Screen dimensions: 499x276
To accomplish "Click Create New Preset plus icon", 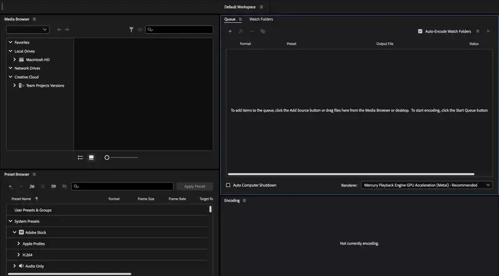I will coord(11,187).
